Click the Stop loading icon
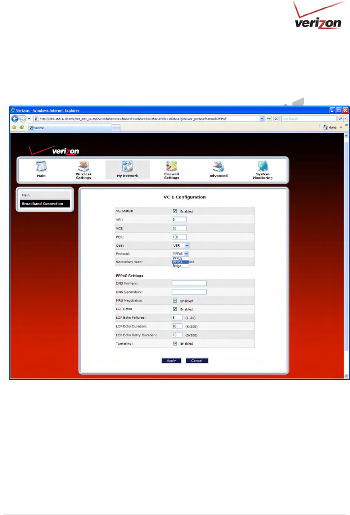Screen dimensions: 350x515 [276, 119]
